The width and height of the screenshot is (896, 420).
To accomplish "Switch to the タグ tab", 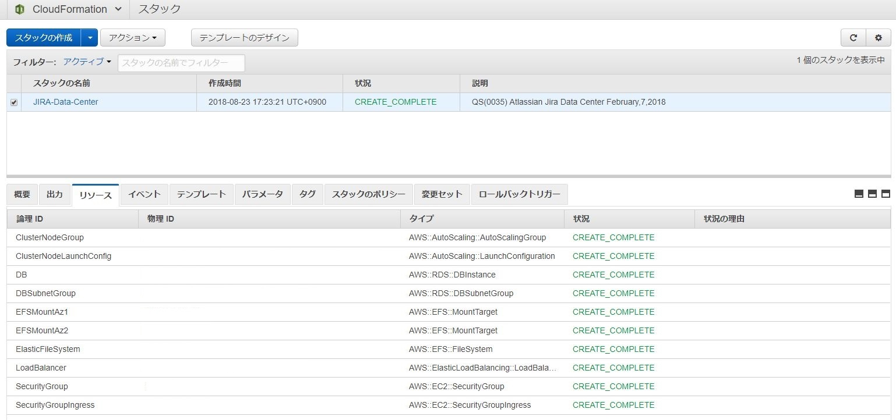I will tap(308, 194).
